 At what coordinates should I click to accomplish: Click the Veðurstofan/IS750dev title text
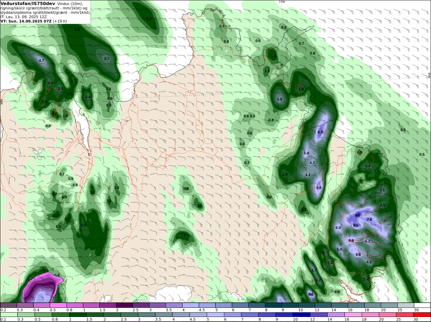tap(25, 3)
